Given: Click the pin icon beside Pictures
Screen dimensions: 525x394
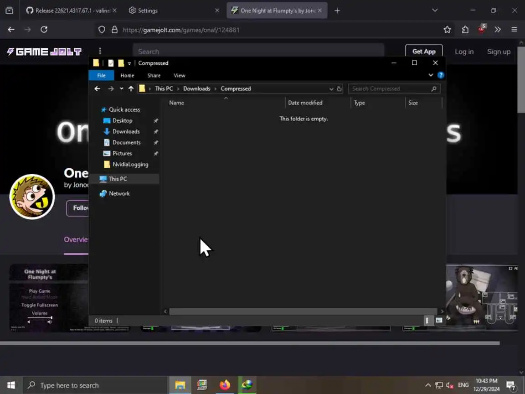Looking at the screenshot, I should click(156, 153).
